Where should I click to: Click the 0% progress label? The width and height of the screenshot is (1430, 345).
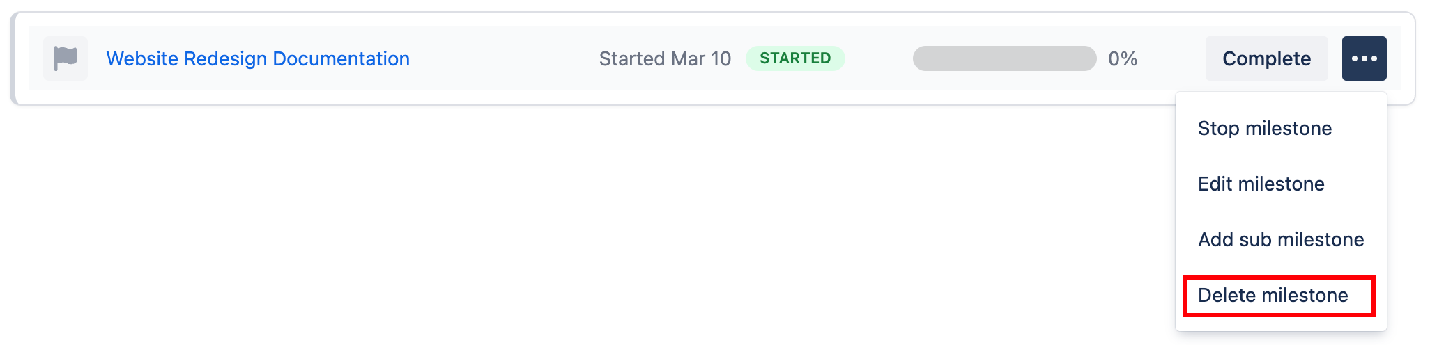coord(1123,58)
